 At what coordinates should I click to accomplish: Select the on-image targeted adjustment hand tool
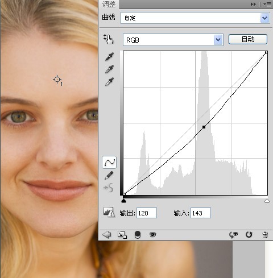(x=108, y=39)
